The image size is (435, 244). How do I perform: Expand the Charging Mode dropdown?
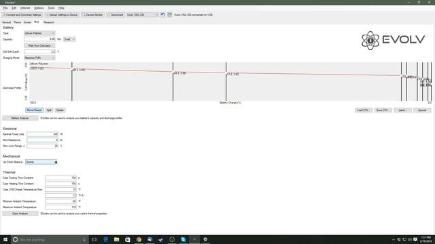tap(39, 58)
